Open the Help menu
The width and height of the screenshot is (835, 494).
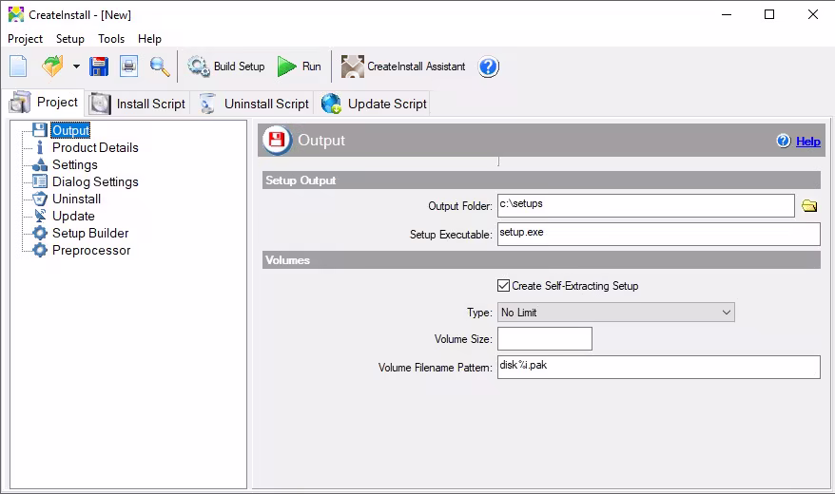(x=149, y=39)
